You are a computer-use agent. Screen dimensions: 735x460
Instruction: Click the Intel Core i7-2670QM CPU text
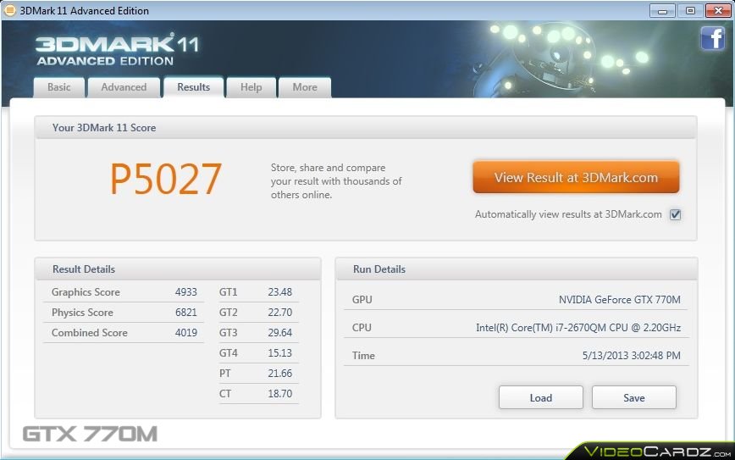578,328
